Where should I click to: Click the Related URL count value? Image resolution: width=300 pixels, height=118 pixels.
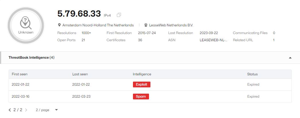274,40
